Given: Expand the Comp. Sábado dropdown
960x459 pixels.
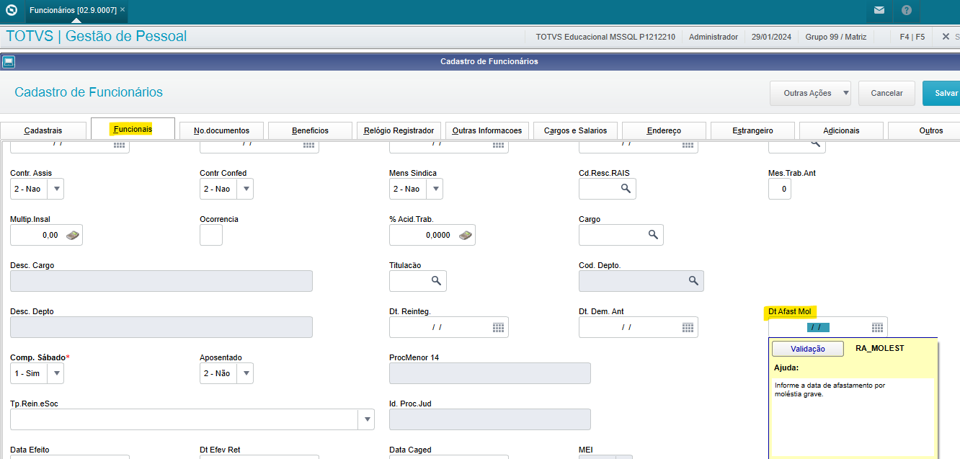Looking at the screenshot, I should coord(55,373).
